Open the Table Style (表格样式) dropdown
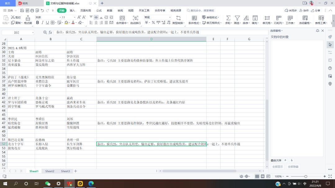The height and width of the screenshot is (188, 335). coord(210,17)
